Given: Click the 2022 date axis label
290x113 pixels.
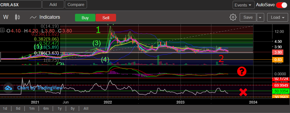Looking at the screenshot, I should pyautogui.click(x=108, y=102).
